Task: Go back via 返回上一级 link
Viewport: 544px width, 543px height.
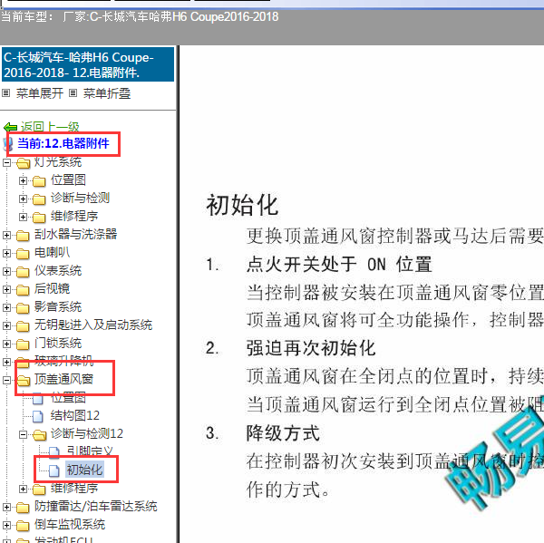Action: (x=50, y=127)
